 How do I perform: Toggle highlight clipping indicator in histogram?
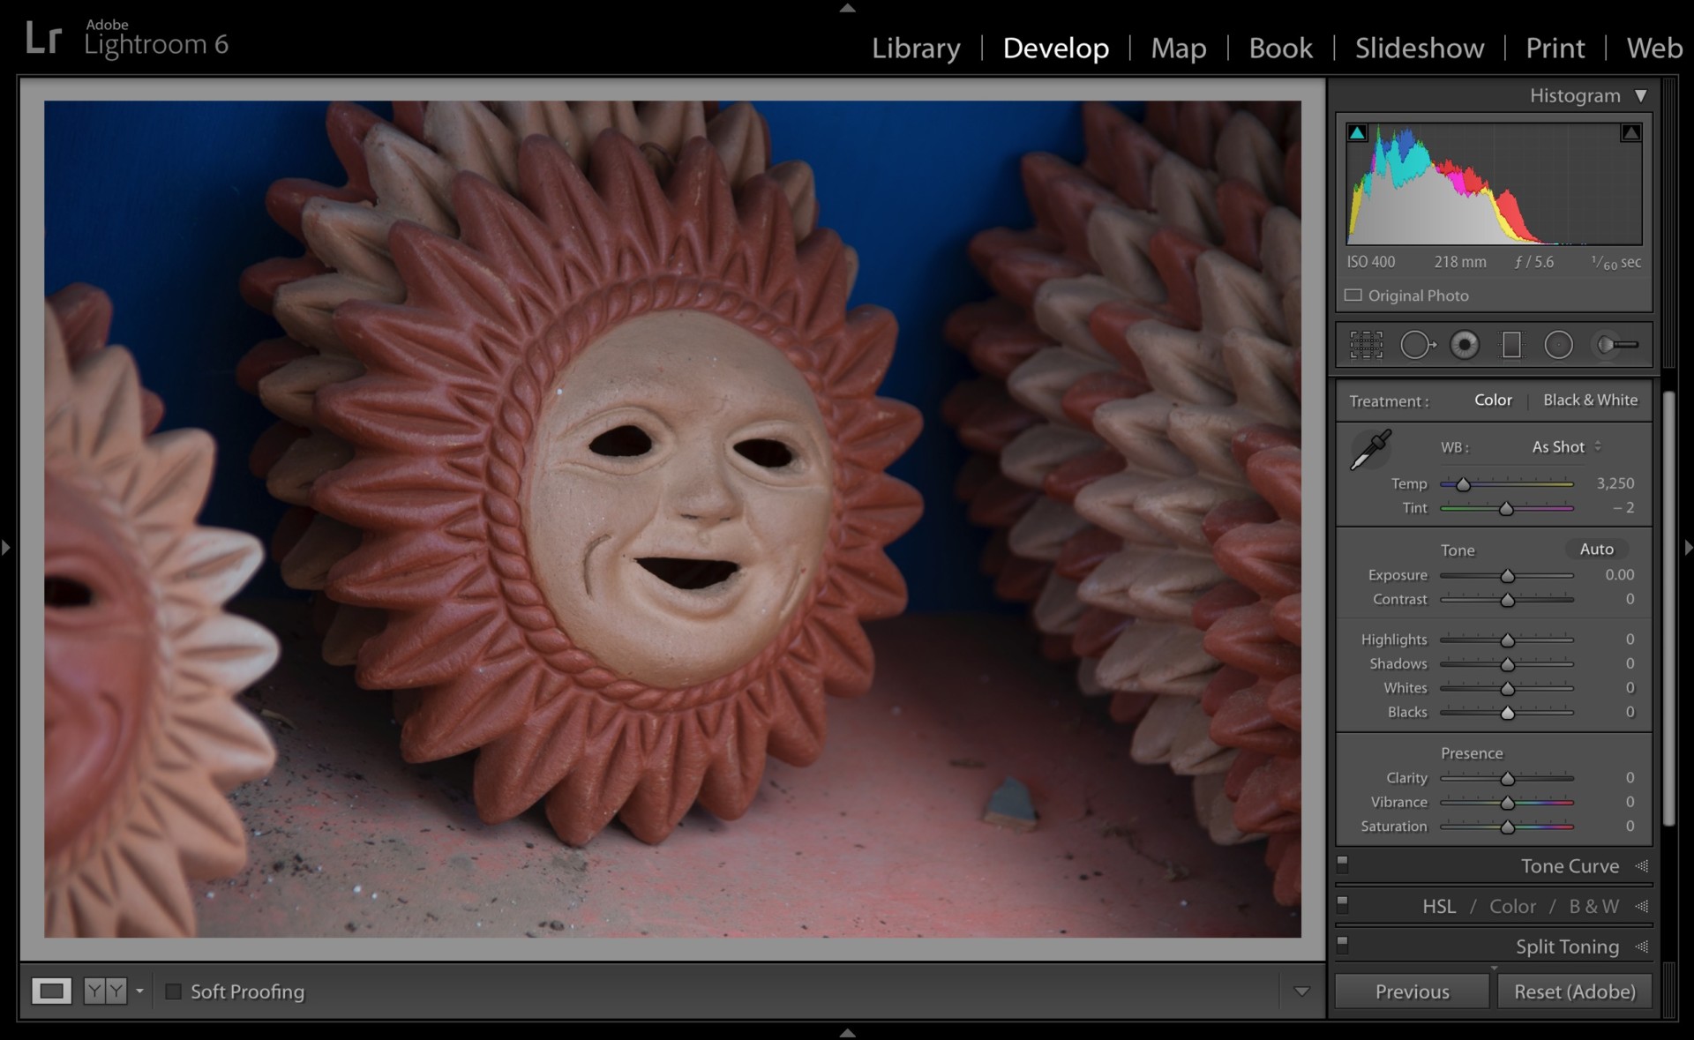1630,133
